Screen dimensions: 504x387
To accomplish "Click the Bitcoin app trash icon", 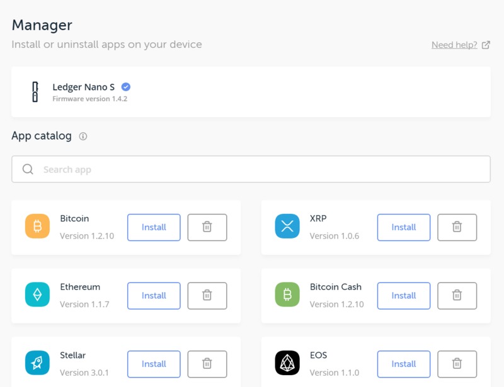I will tap(207, 227).
